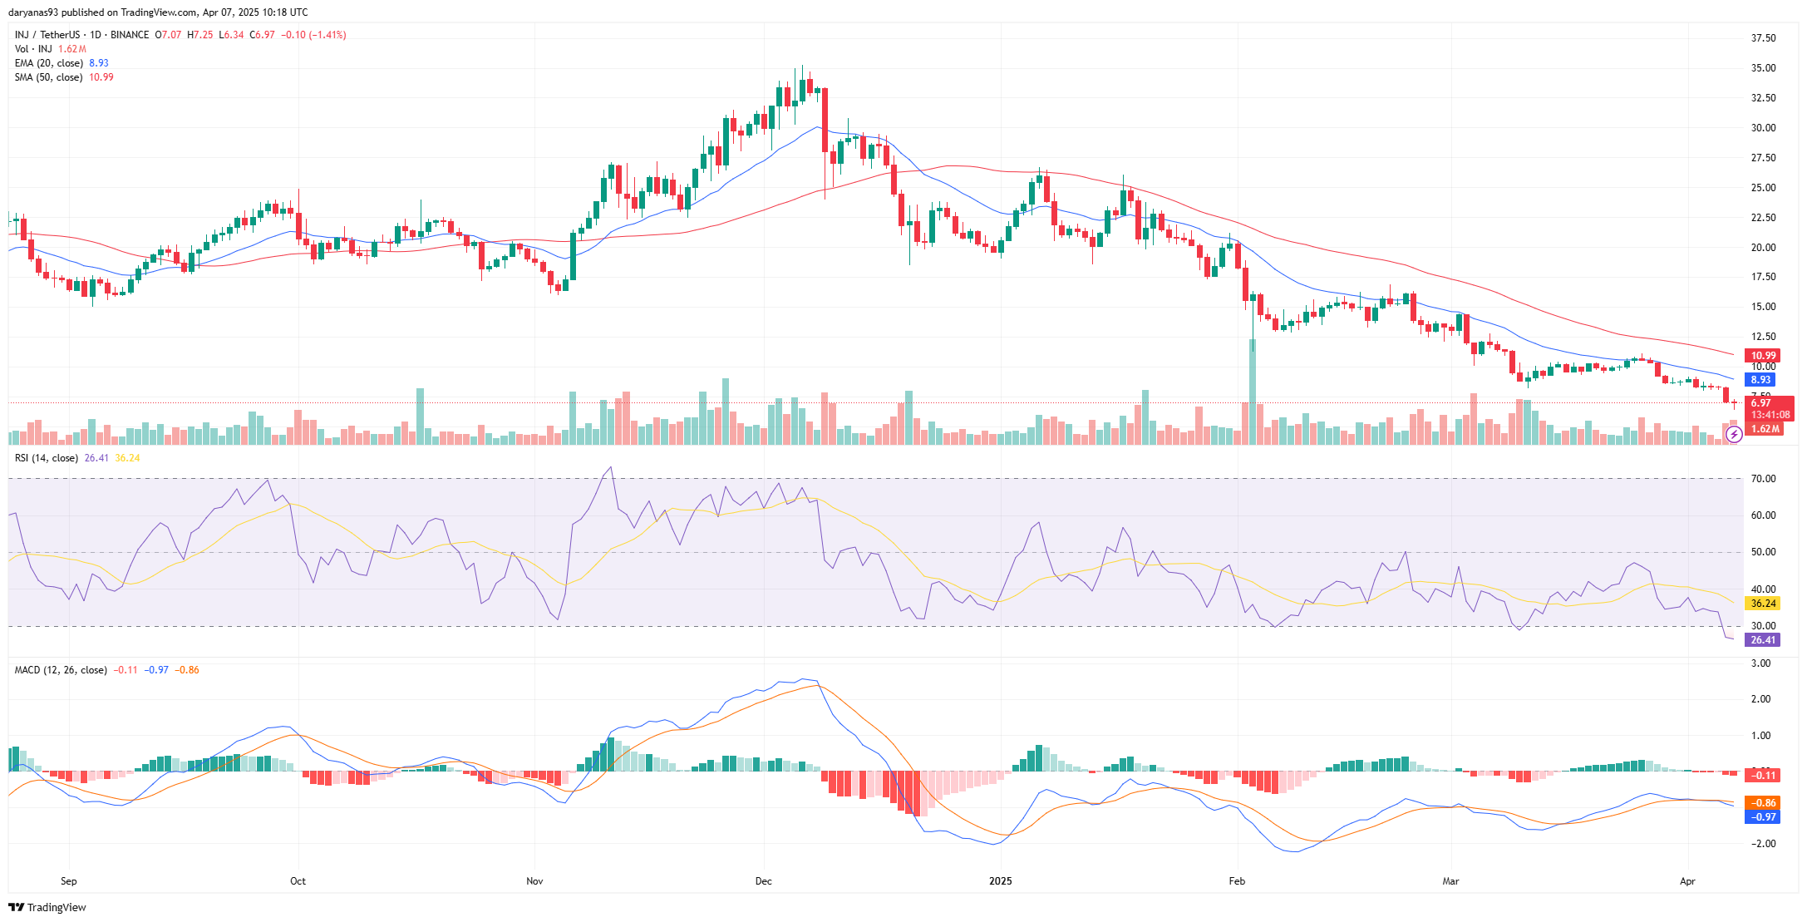Screen dimensions: 1807x922
Task: Click the BINANCE exchange label
Action: pos(130,35)
